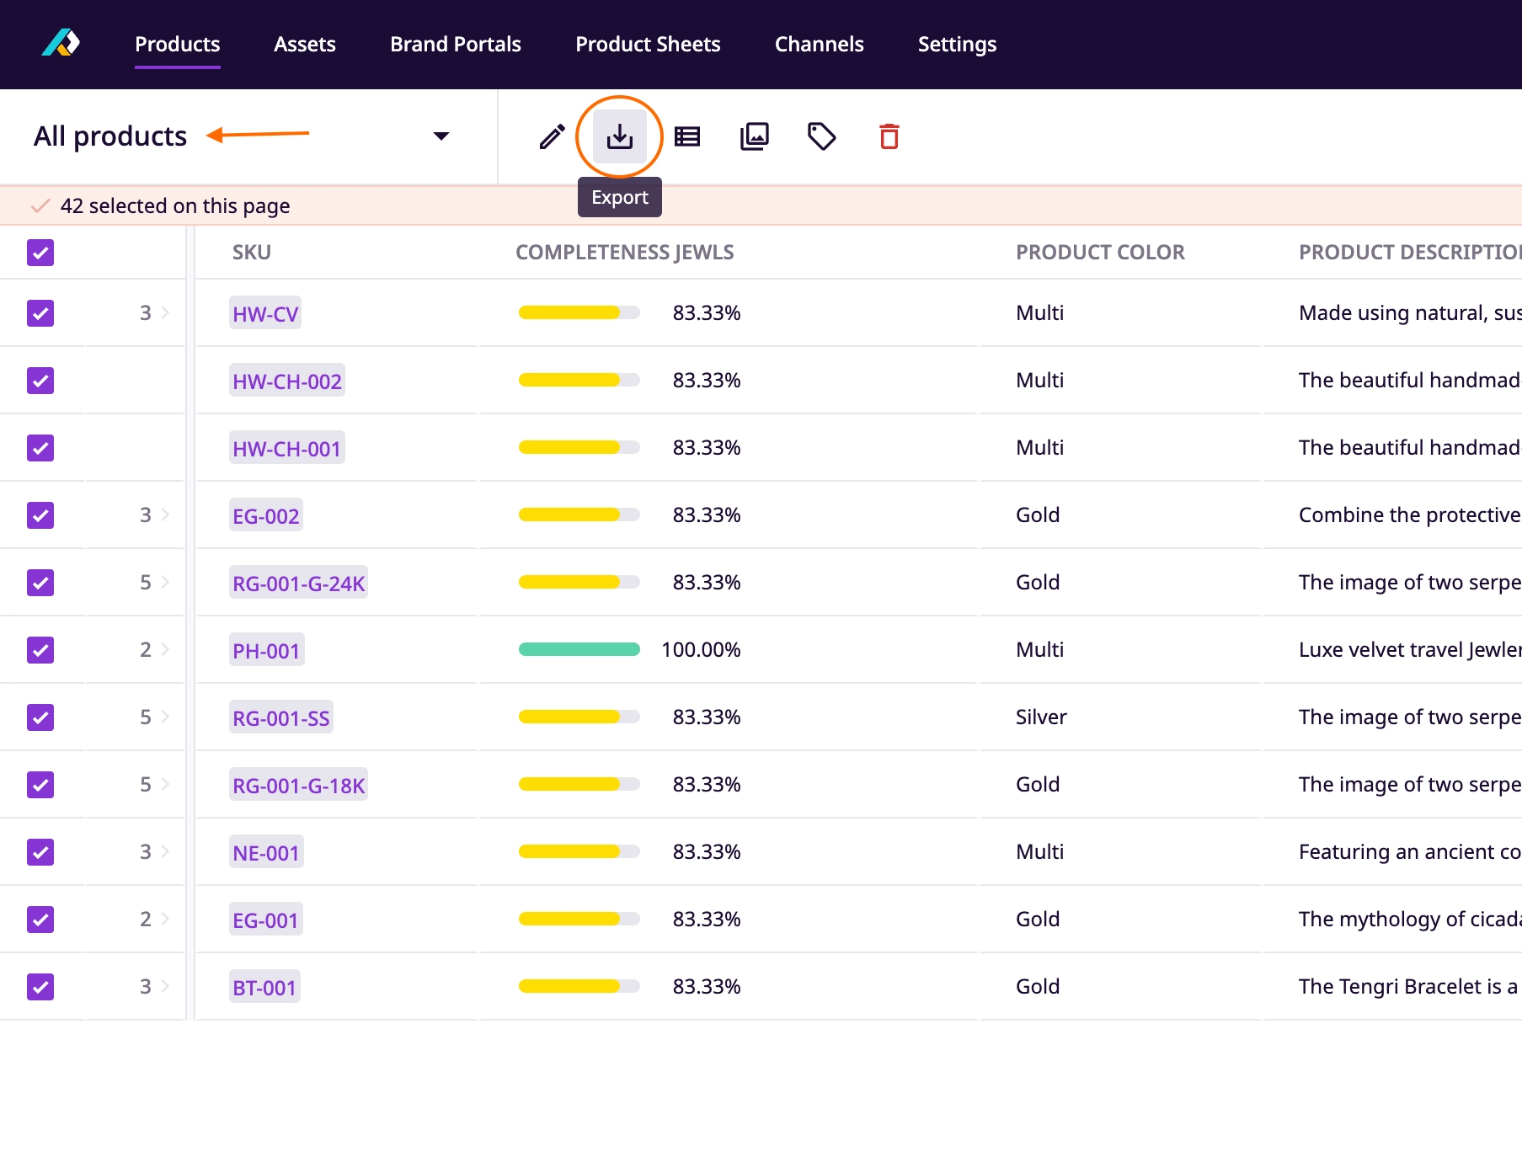Open the Products tab
This screenshot has width=1522, height=1157.
pos(177,44)
